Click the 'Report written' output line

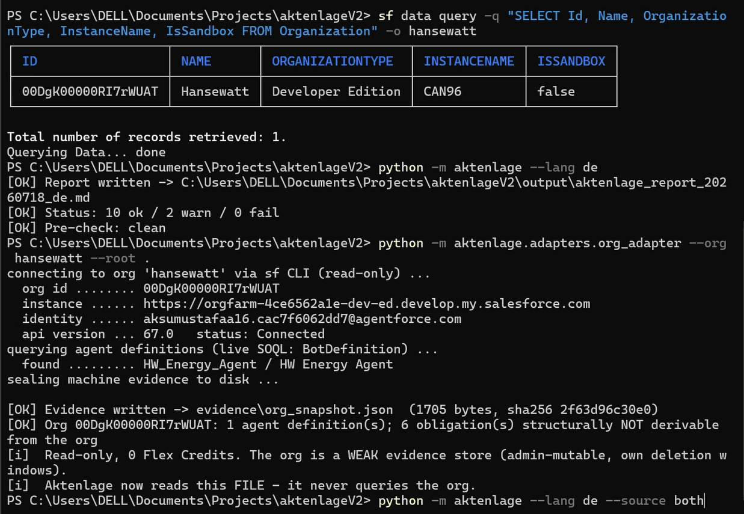367,190
